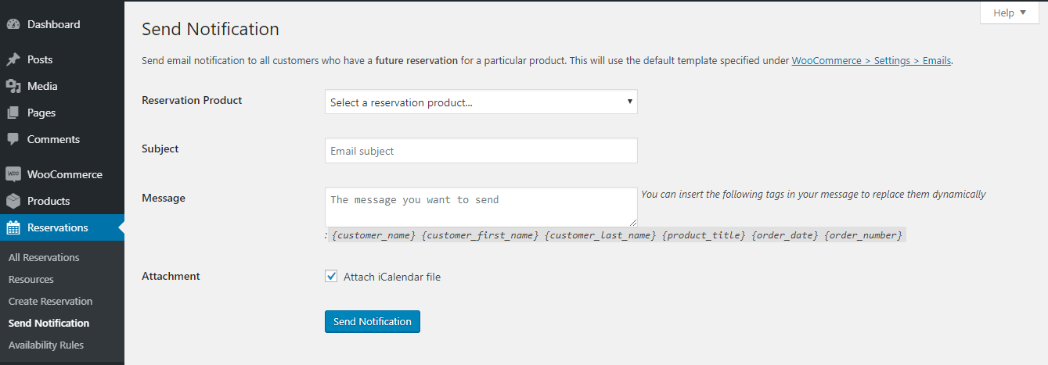1048x365 pixels.
Task: Click the Comments speech bubble icon
Action: click(13, 139)
